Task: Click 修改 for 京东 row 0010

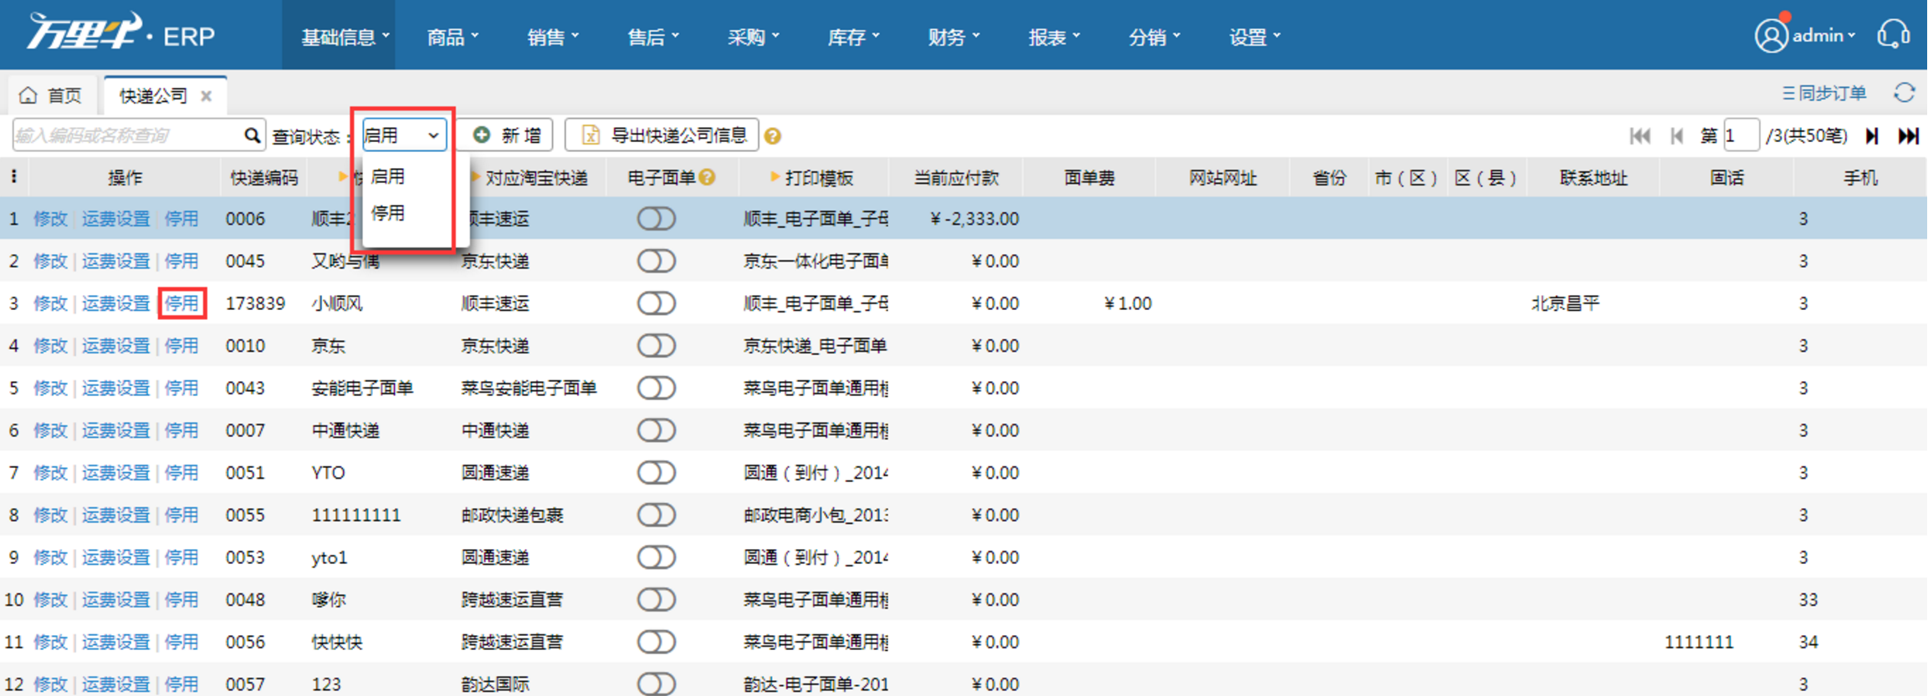Action: (50, 345)
